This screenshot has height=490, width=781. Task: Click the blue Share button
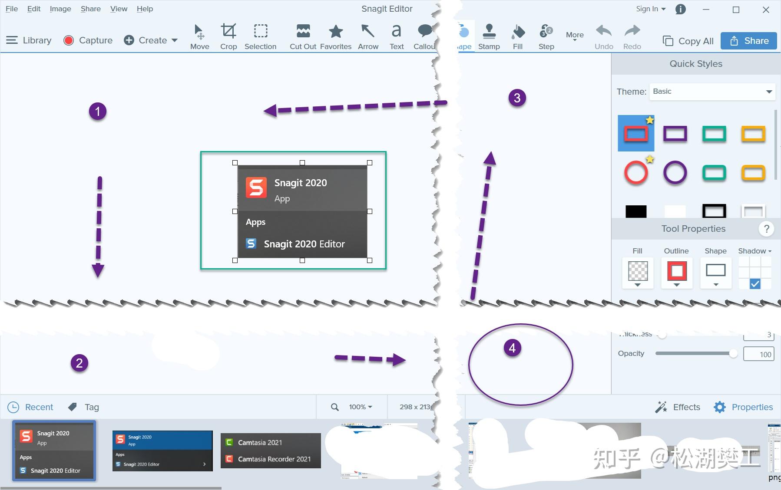pos(748,41)
